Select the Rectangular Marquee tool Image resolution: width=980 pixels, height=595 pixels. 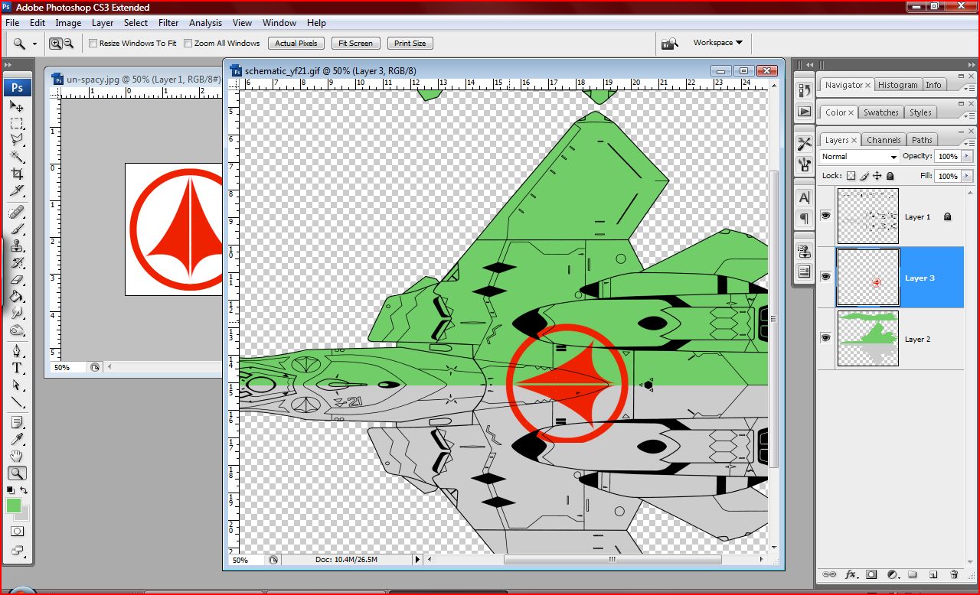[16, 123]
